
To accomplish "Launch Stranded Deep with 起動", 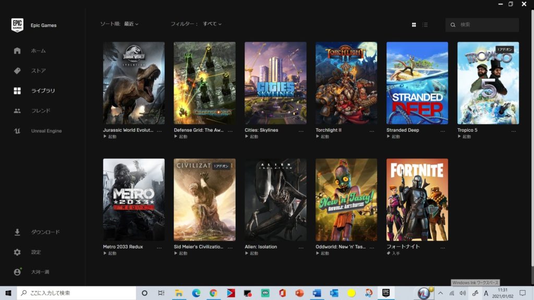I will coord(393,137).
